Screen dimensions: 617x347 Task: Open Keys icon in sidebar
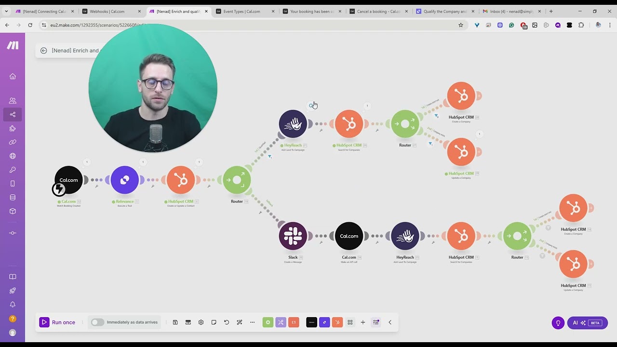point(13,170)
